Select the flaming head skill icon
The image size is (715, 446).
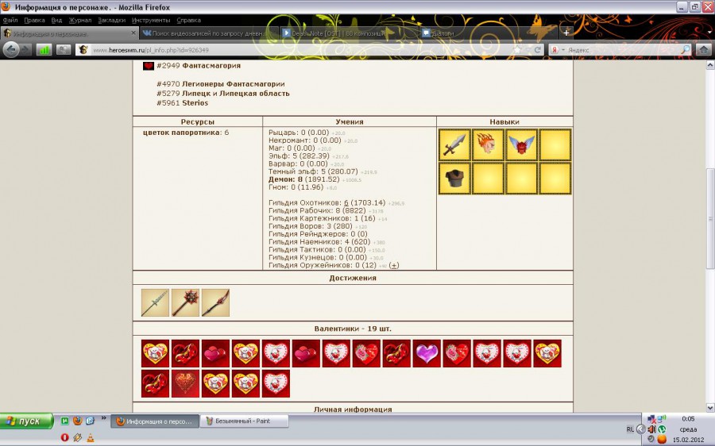point(487,144)
